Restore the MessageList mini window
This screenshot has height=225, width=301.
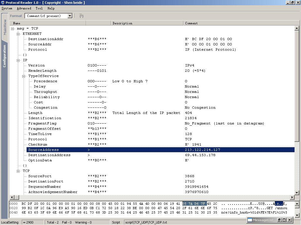279,220
